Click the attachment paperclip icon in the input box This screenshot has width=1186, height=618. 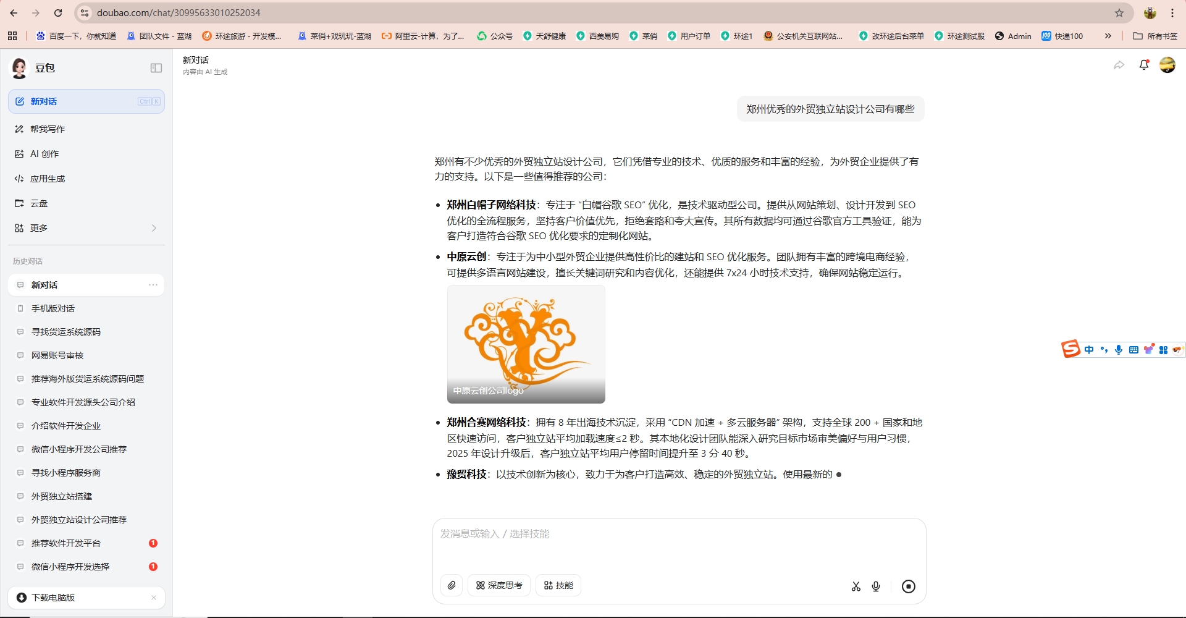(452, 585)
